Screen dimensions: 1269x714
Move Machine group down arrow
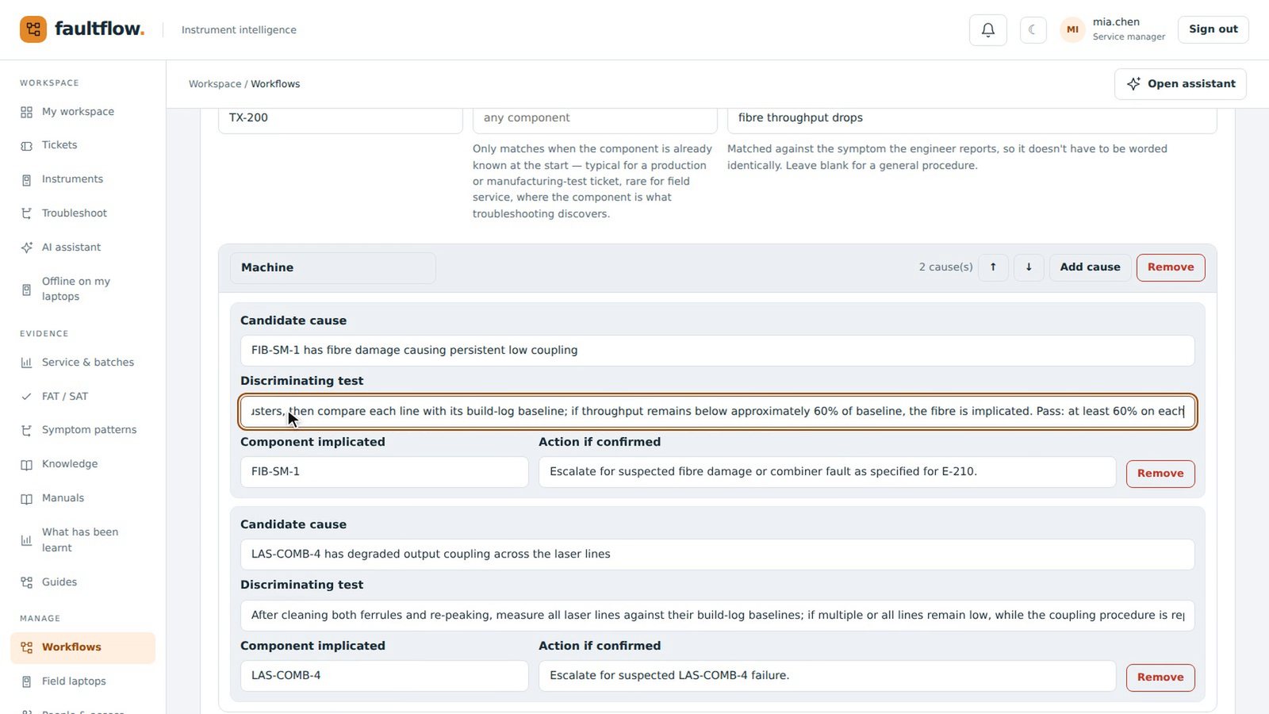1029,267
